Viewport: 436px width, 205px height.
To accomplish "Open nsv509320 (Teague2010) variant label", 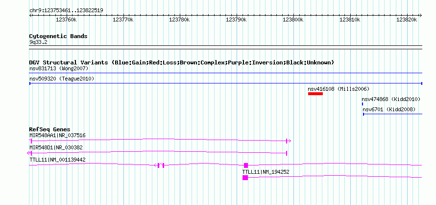I will point(62,79).
